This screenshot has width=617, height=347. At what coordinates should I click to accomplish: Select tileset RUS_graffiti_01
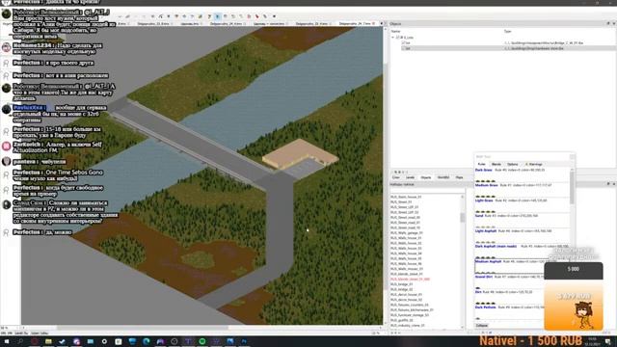pos(402,320)
